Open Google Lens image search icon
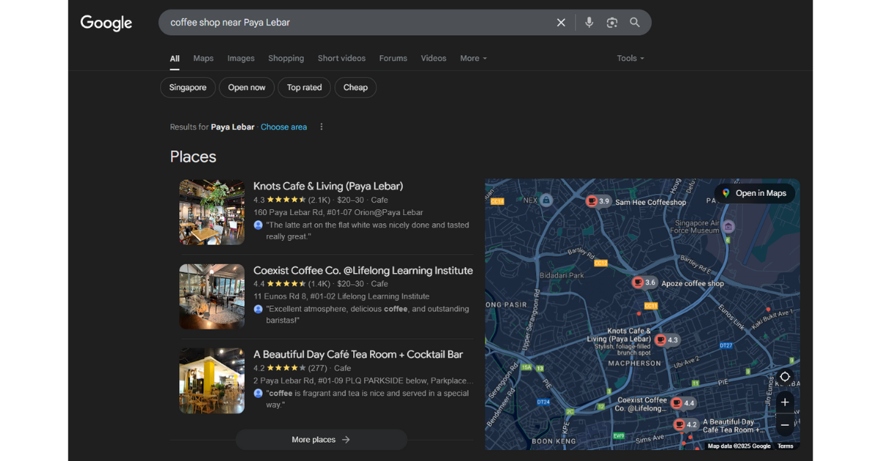The image size is (881, 461). [612, 23]
